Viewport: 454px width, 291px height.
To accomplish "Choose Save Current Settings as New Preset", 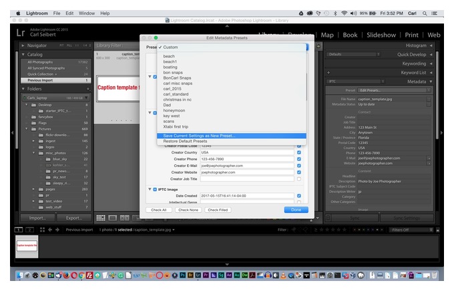I will pyautogui.click(x=232, y=135).
